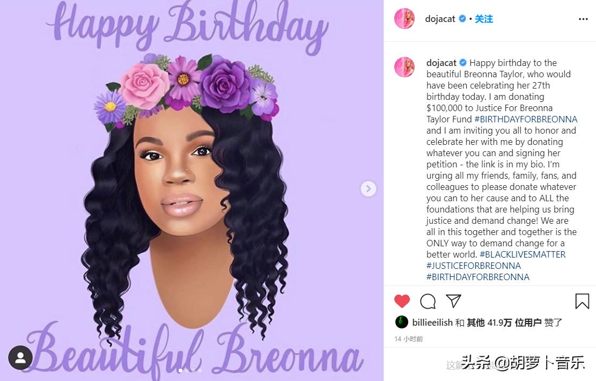Go to next image with arrow

368,188
